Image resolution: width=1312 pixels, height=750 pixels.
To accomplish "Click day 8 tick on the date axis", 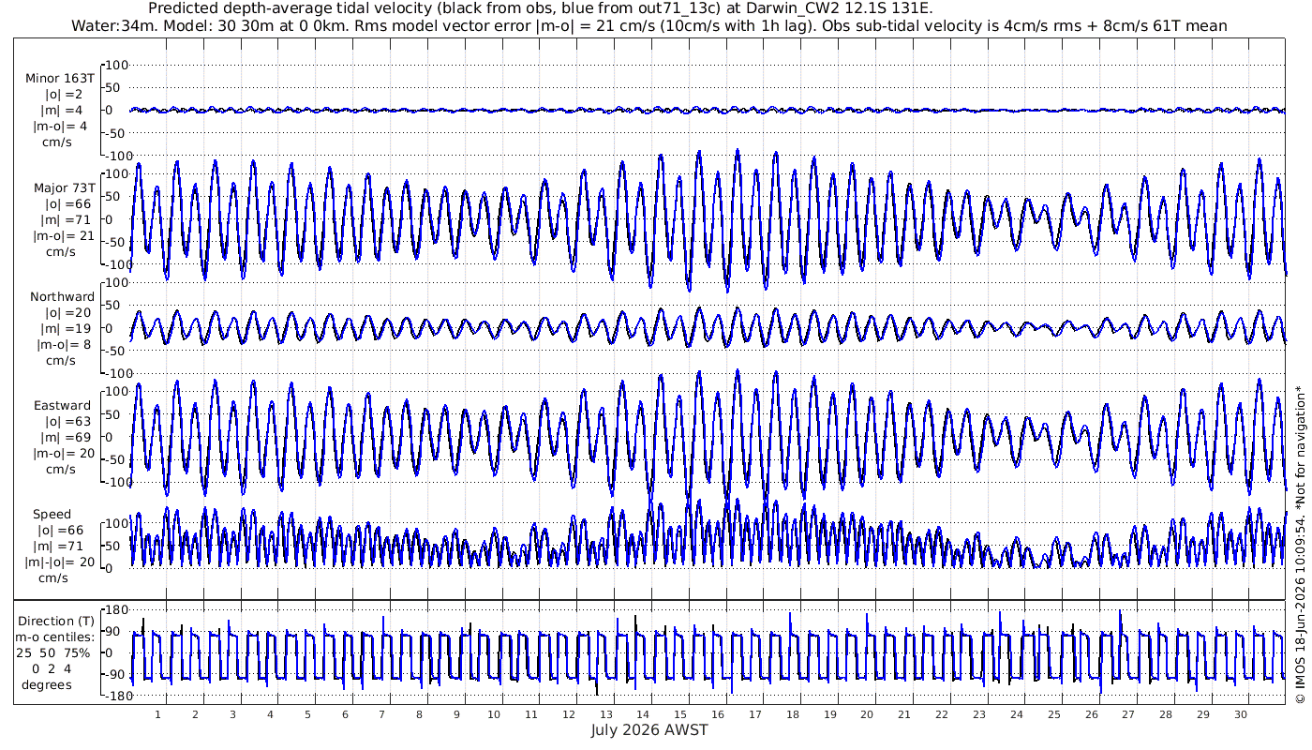I will [x=419, y=714].
